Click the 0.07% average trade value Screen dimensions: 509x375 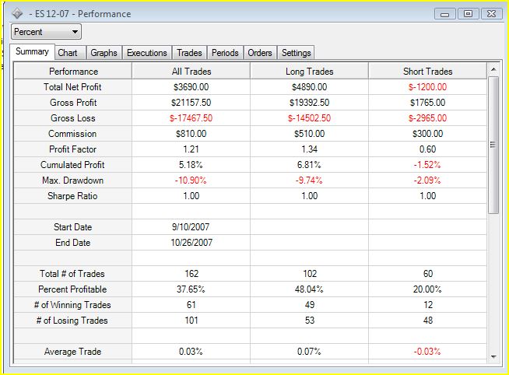click(x=309, y=352)
